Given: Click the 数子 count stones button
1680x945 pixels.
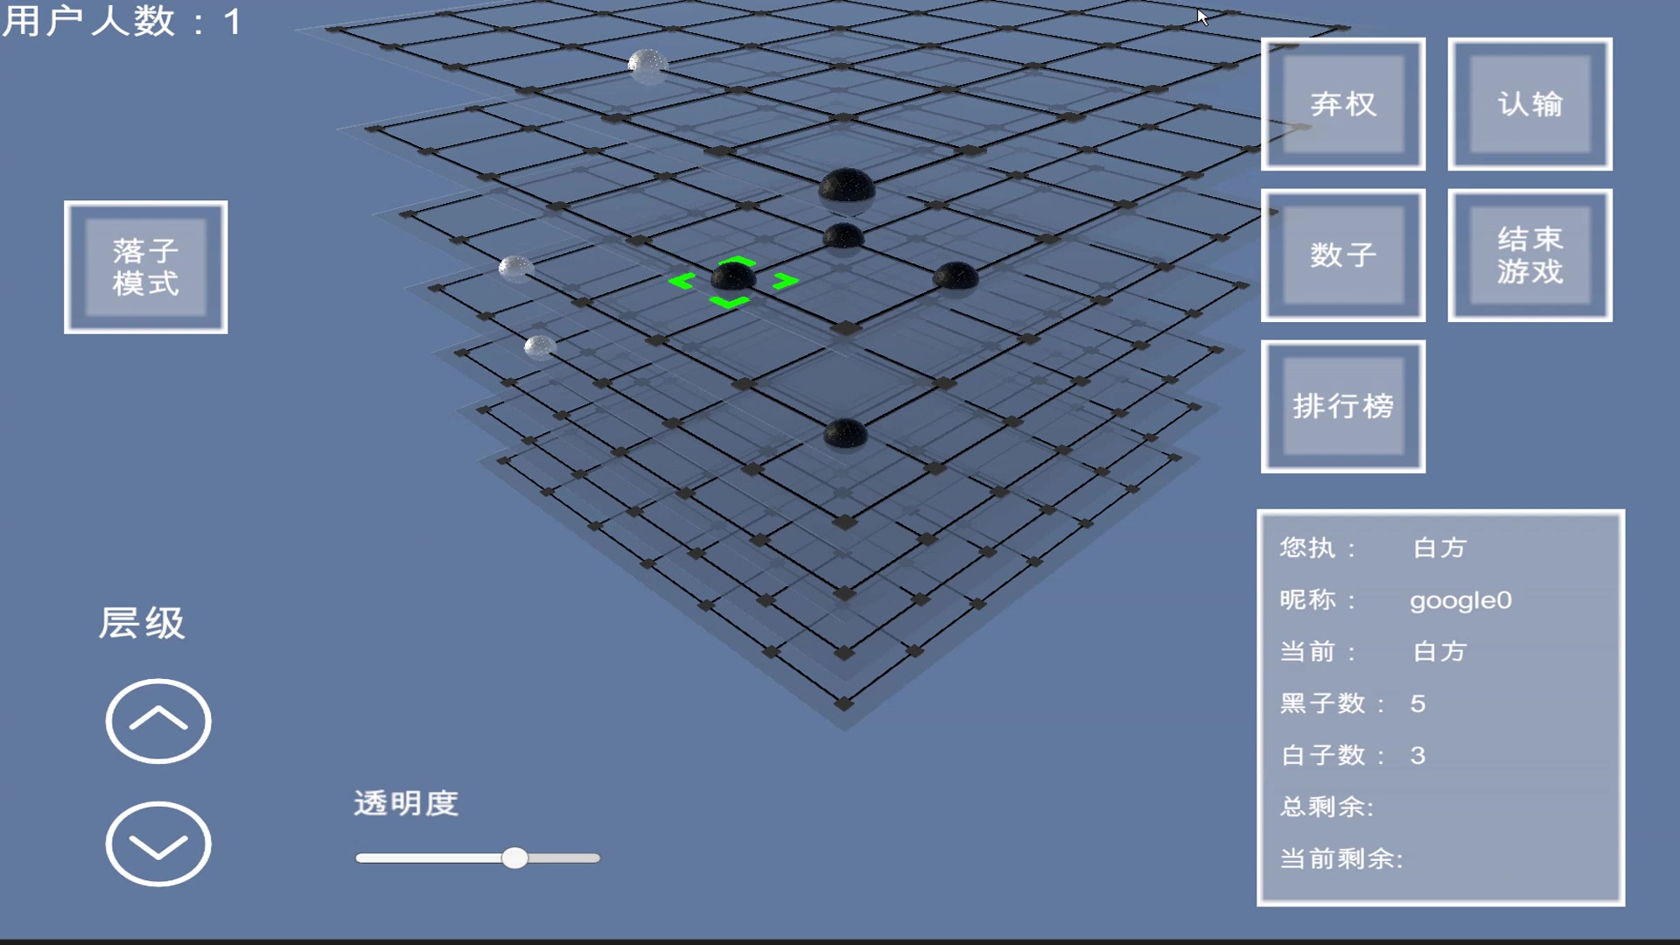Looking at the screenshot, I should point(1342,255).
